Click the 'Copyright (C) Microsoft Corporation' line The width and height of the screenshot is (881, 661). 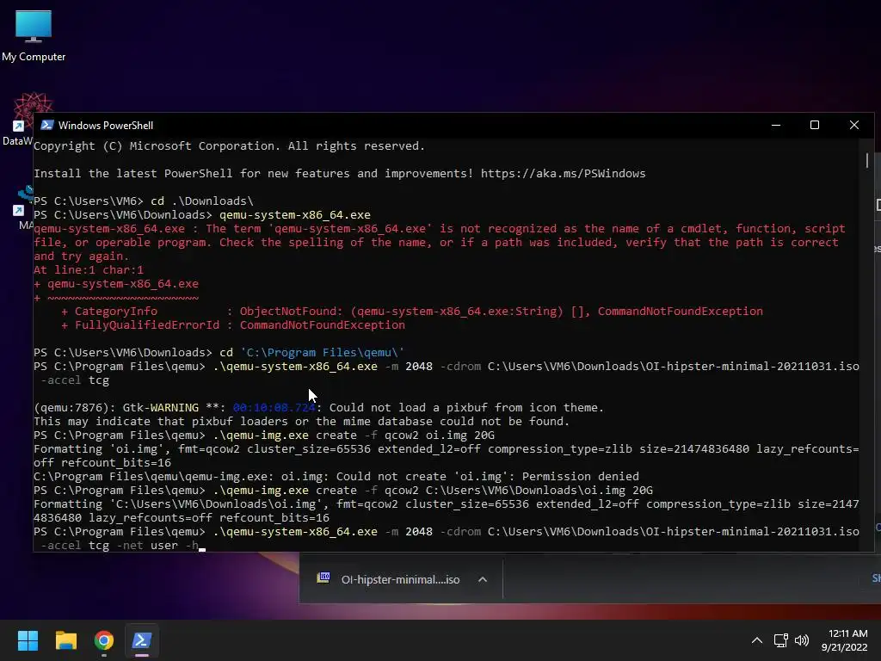coord(229,146)
